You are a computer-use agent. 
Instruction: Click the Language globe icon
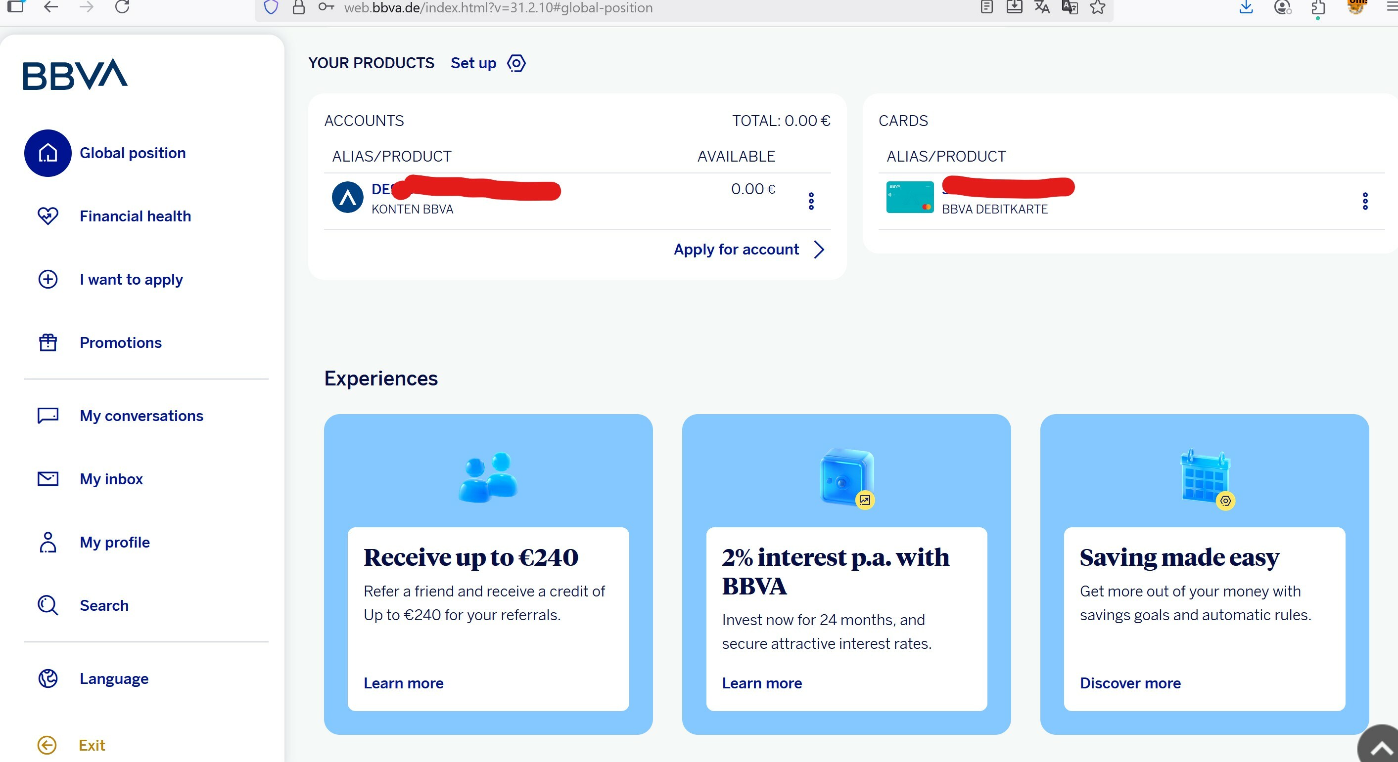click(x=48, y=678)
